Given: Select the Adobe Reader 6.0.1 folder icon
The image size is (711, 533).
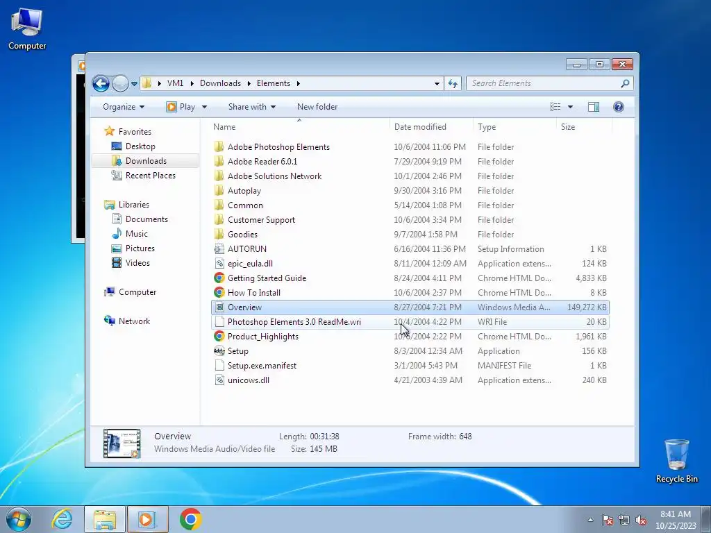Looking at the screenshot, I should pos(219,161).
